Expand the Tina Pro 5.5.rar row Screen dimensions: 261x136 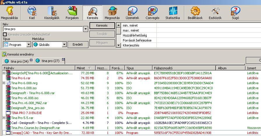pyautogui.click(x=4, y=118)
